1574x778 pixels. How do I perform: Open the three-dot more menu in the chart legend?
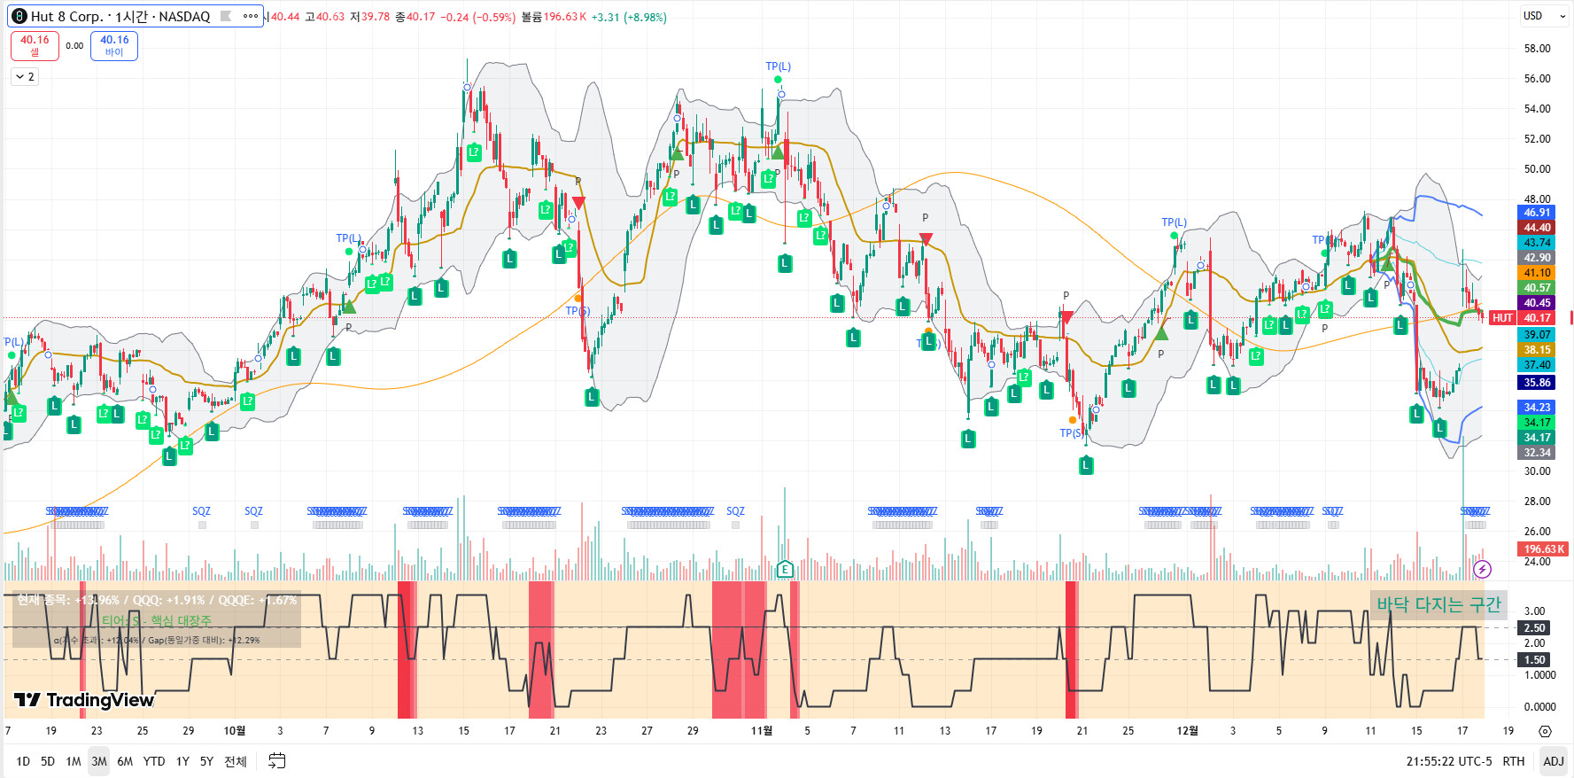[x=251, y=17]
